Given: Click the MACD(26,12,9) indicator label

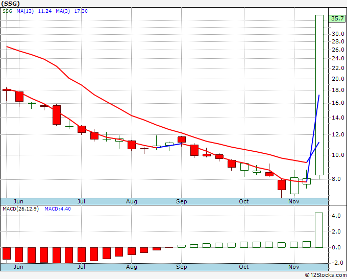Looking at the screenshot, I should 20,209.
